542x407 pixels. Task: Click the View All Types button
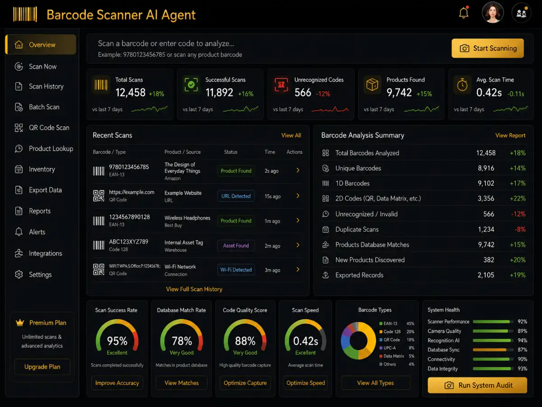pos(375,383)
